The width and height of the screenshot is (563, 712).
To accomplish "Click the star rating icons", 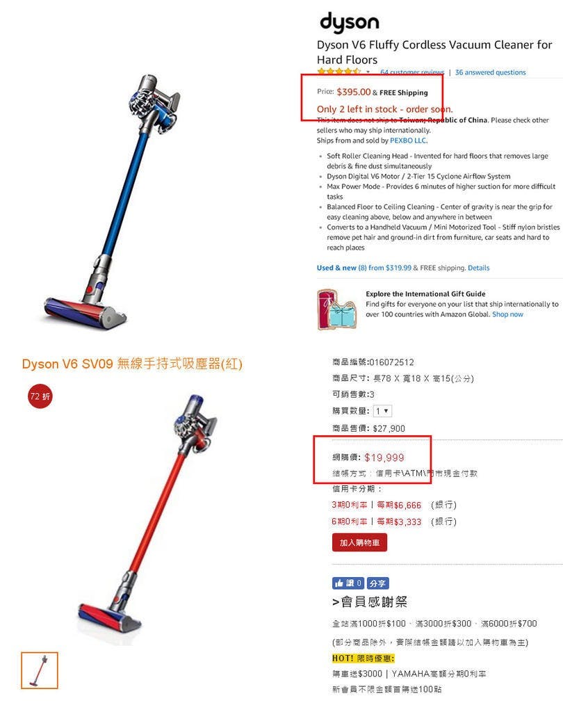I will (338, 72).
